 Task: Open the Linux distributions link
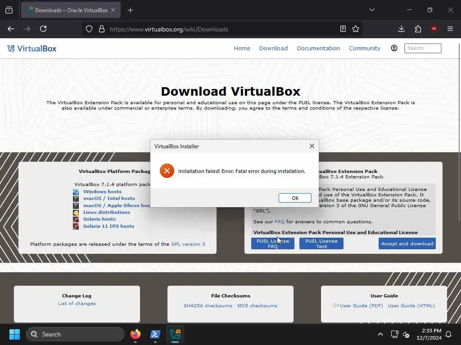(x=106, y=212)
